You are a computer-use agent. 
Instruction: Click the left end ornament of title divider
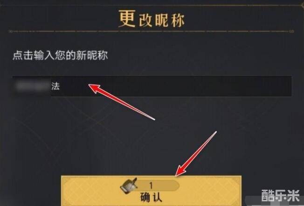(11, 31)
